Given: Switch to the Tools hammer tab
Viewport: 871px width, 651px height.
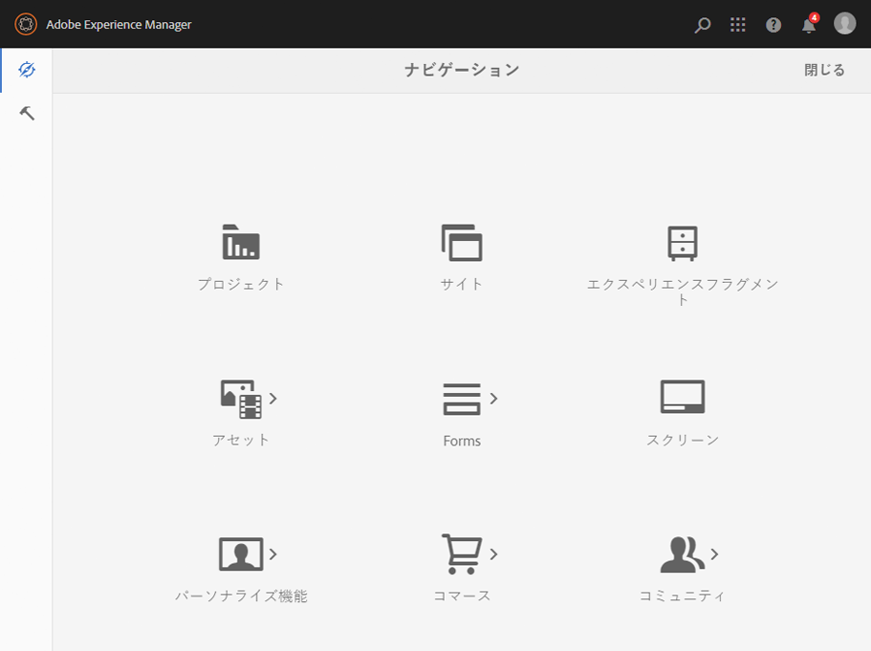Looking at the screenshot, I should (x=27, y=114).
